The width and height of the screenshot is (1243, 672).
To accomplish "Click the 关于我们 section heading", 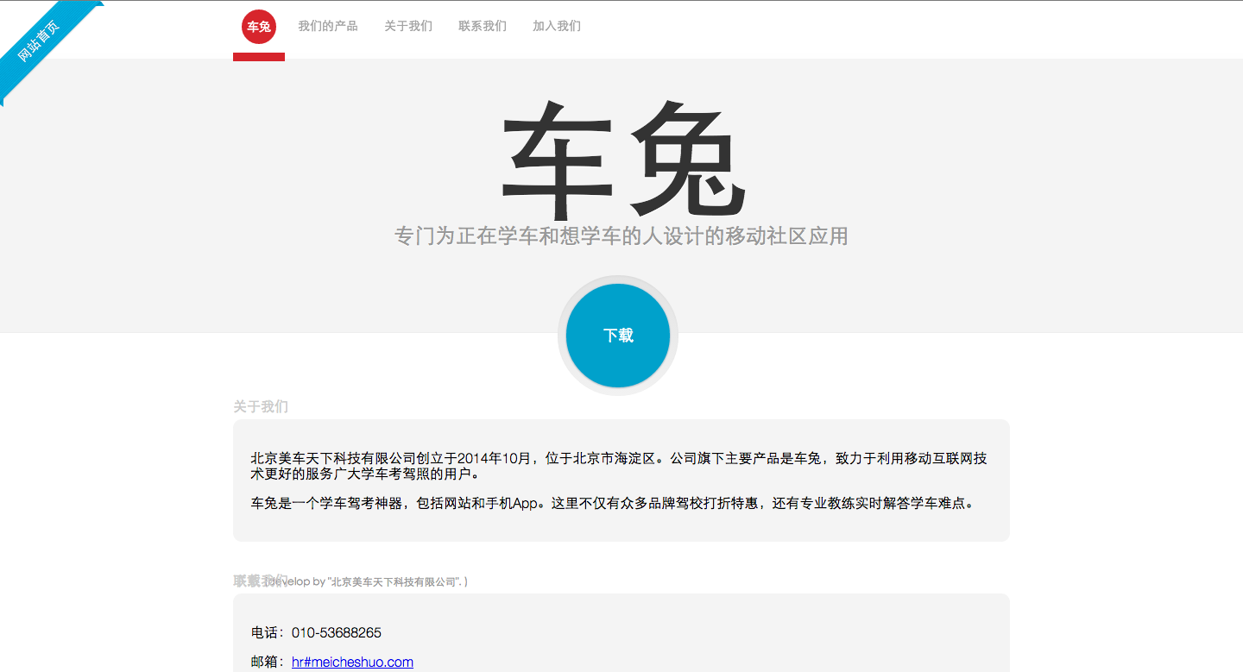I will tap(261, 406).
